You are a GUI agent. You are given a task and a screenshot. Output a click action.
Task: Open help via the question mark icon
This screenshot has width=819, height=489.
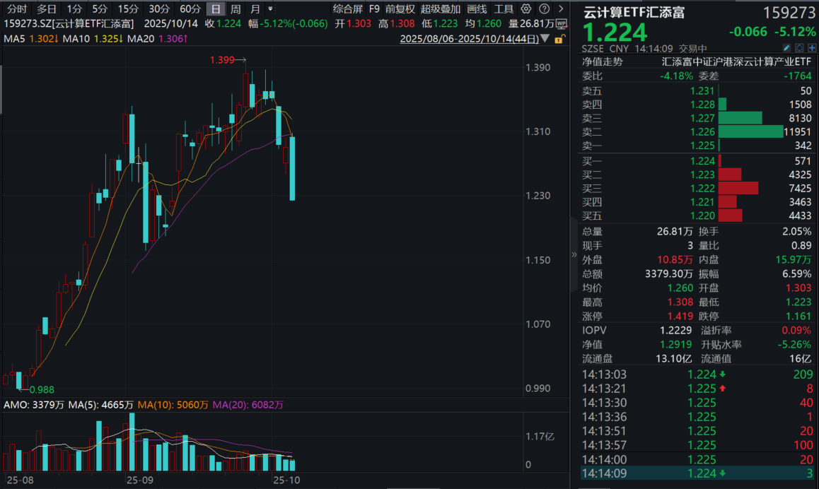543,9
